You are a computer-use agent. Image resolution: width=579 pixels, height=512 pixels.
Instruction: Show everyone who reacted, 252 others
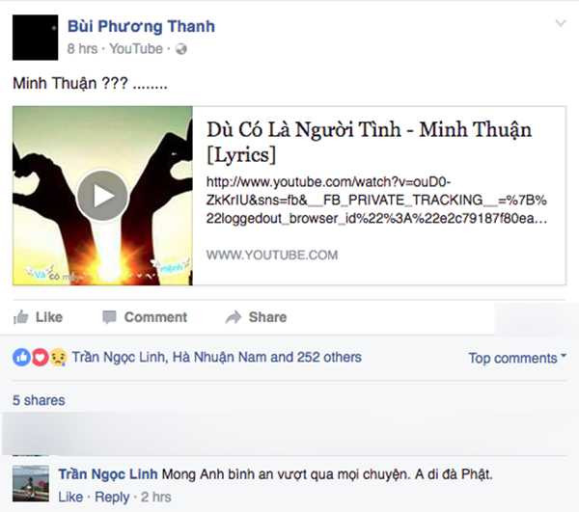tap(216, 357)
